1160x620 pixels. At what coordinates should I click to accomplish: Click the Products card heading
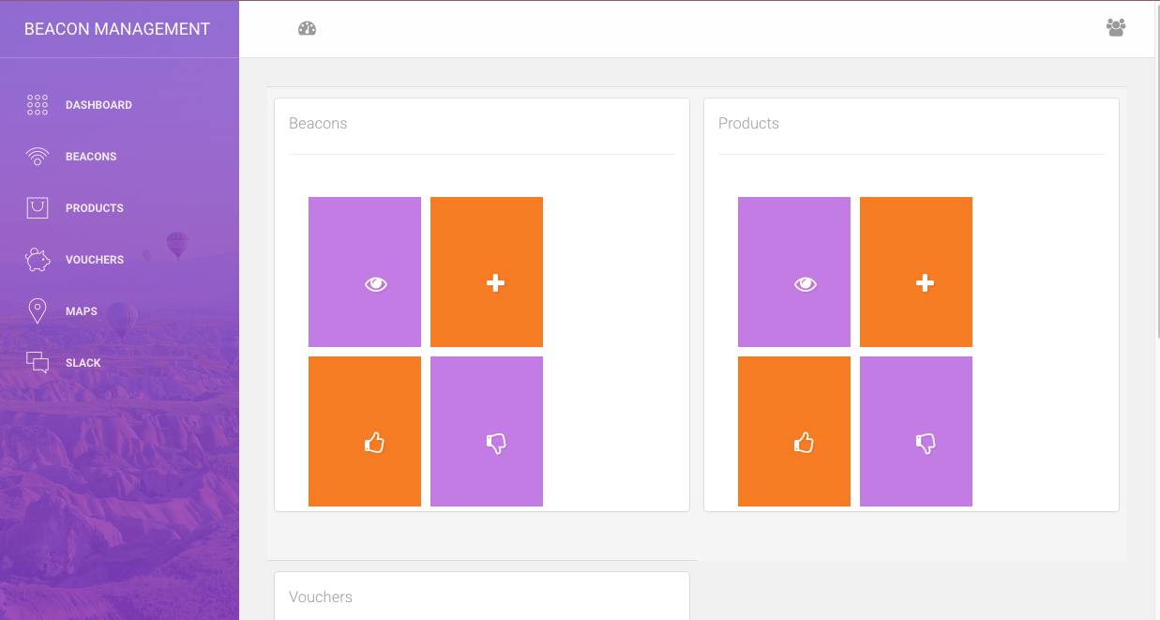click(x=748, y=123)
